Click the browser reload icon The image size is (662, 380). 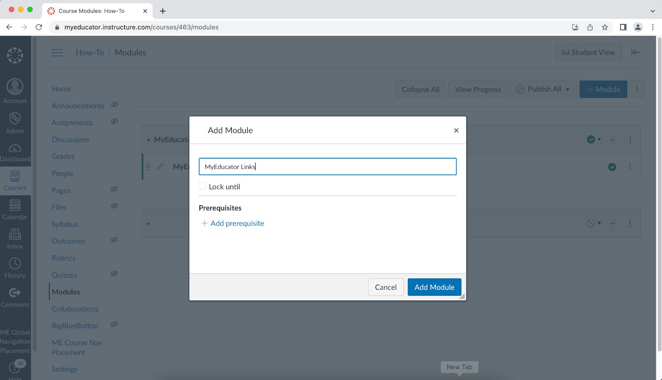[x=39, y=27]
